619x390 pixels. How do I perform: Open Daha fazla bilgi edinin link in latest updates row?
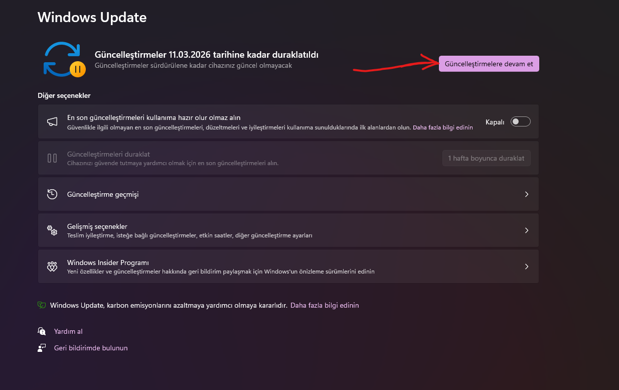pos(442,127)
